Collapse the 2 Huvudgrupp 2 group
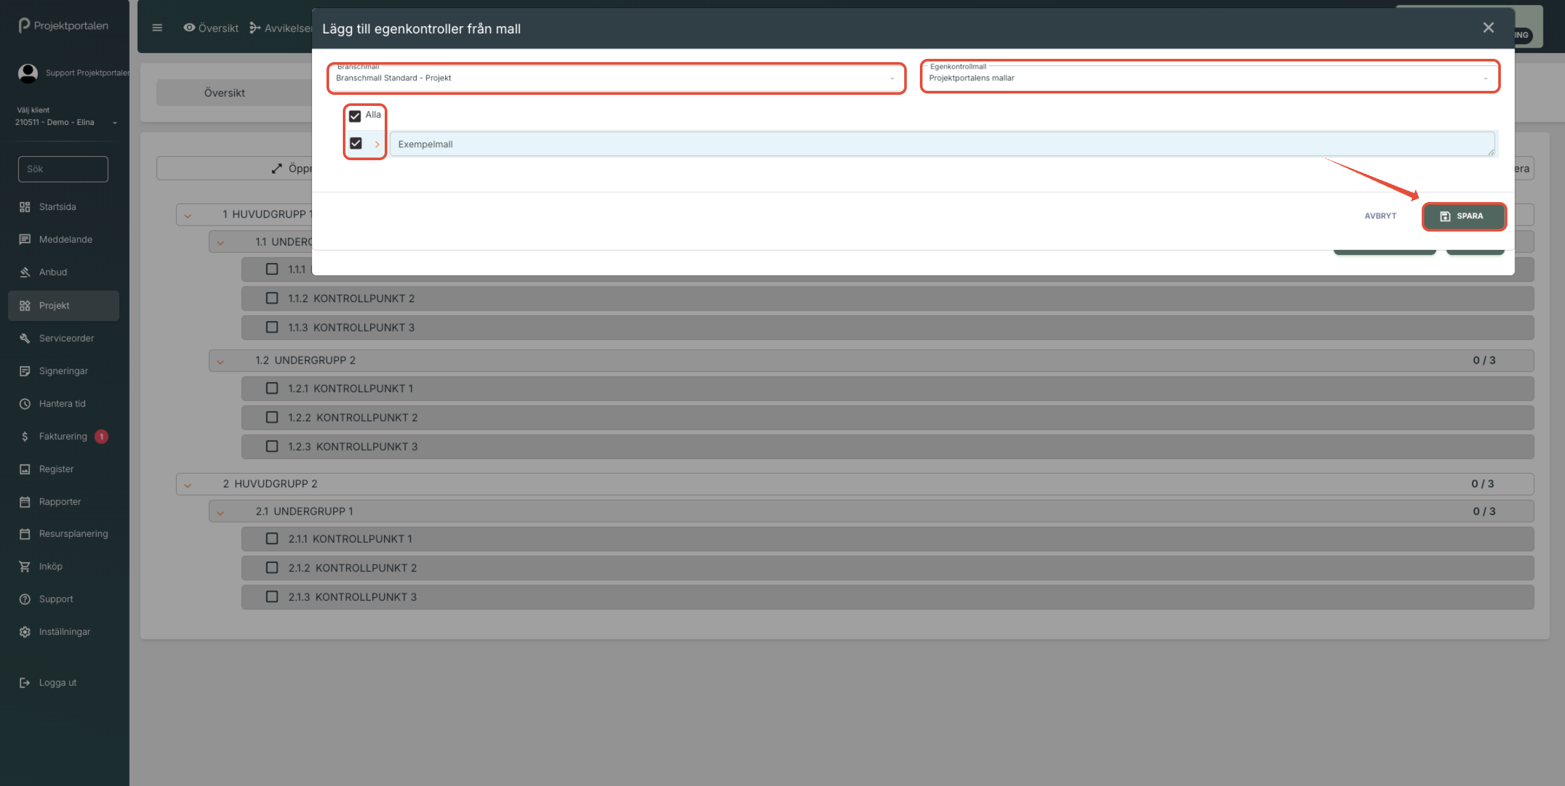The height and width of the screenshot is (786, 1565). pos(188,485)
